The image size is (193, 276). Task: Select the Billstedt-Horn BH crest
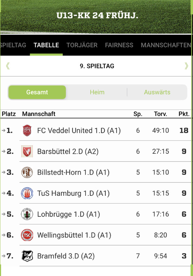[27, 172]
